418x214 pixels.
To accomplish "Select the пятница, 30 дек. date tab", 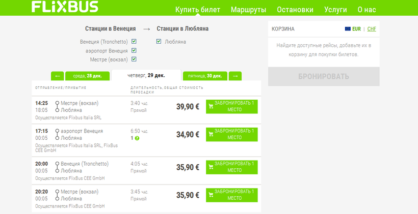I will (204, 76).
